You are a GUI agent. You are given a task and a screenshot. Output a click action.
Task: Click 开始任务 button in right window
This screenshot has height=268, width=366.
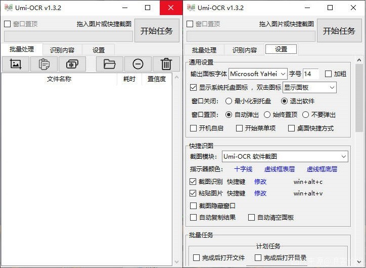[339, 31]
